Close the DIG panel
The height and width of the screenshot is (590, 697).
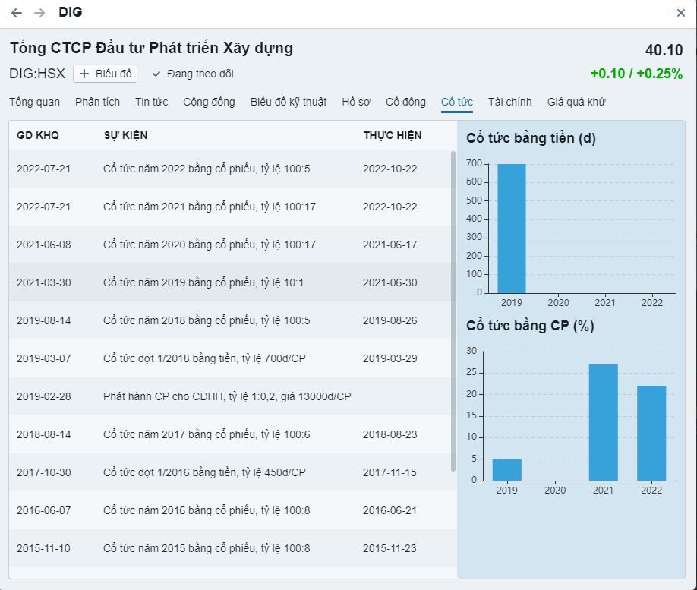(681, 13)
